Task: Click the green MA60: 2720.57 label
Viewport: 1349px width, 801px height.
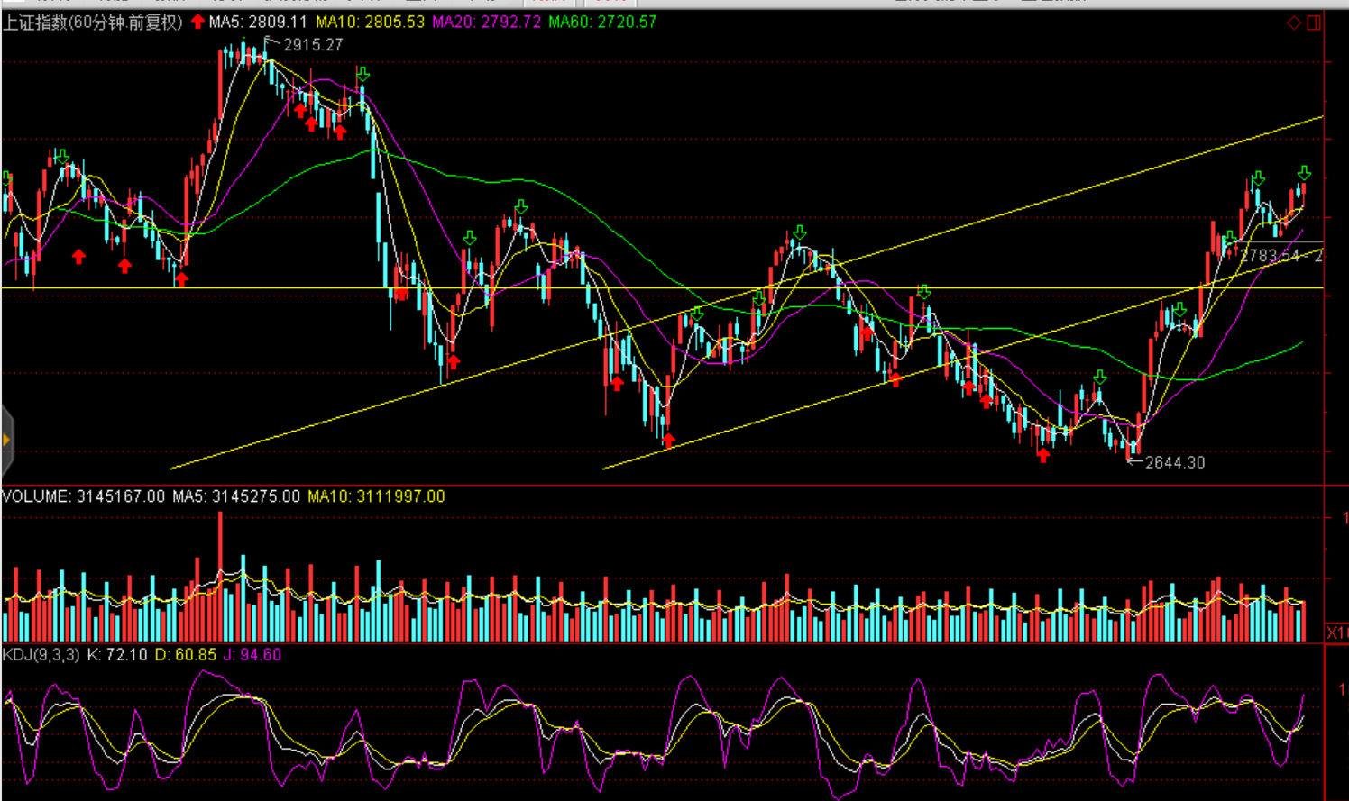Action: tap(602, 22)
